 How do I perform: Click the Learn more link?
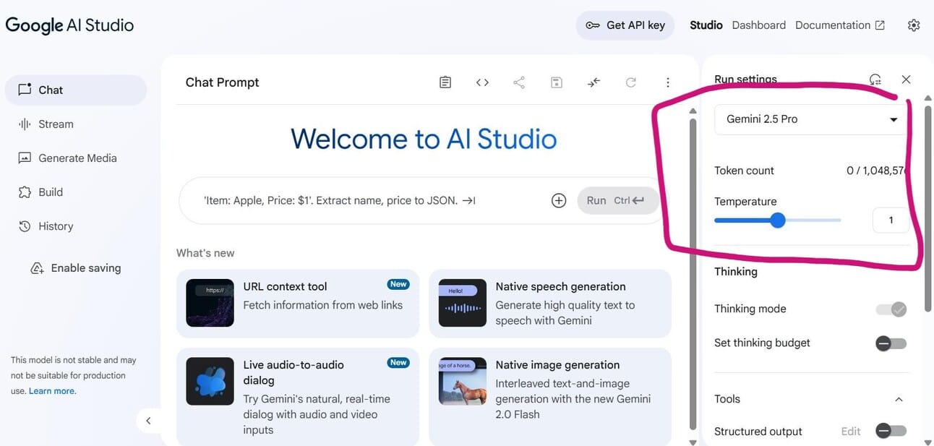(x=52, y=391)
